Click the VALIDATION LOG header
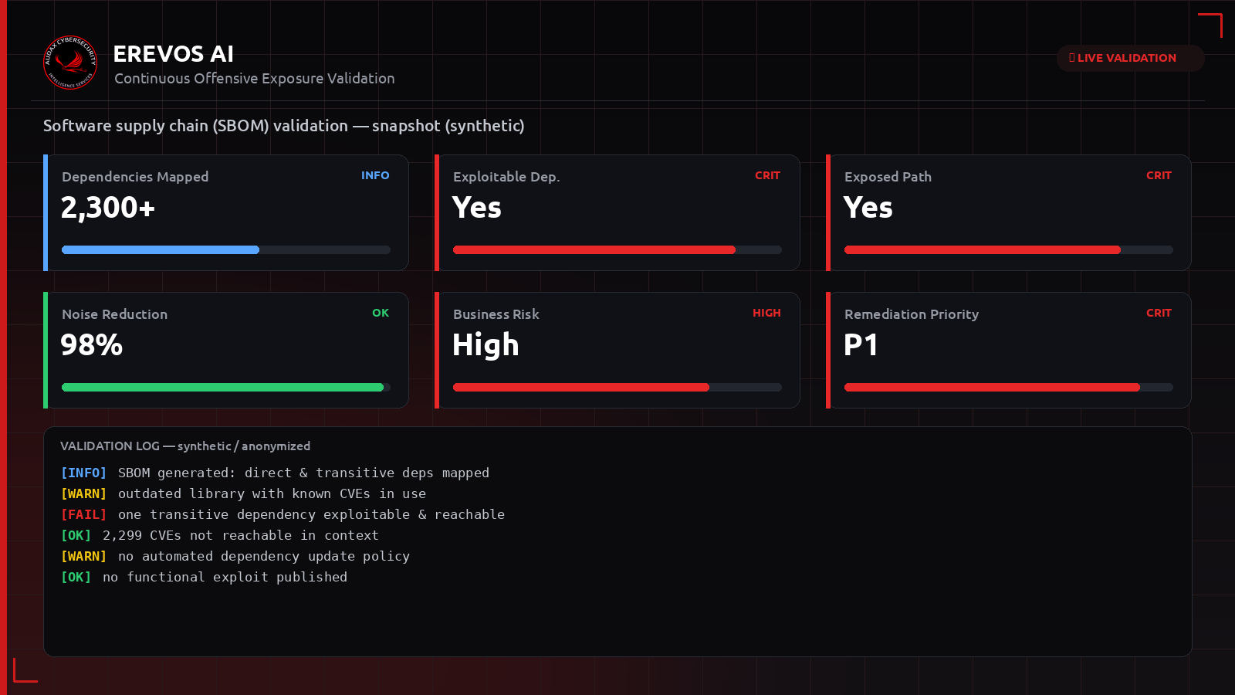This screenshot has width=1235, height=695. [x=185, y=446]
